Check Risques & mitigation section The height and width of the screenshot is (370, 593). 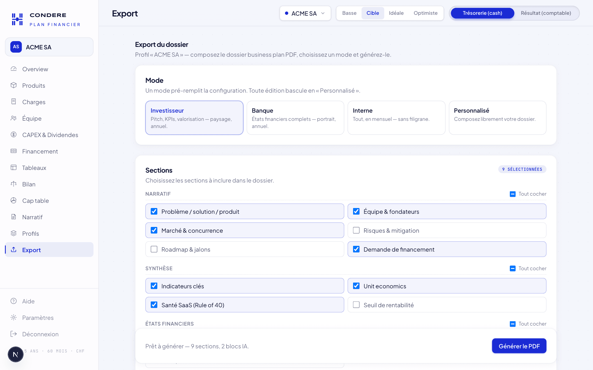click(x=356, y=230)
